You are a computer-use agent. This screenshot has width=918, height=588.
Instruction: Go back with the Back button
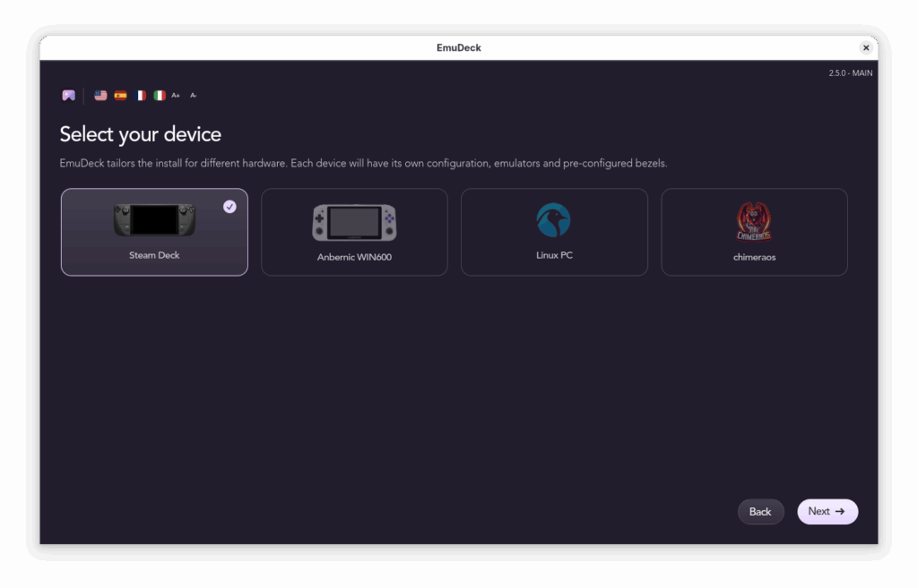(x=760, y=512)
